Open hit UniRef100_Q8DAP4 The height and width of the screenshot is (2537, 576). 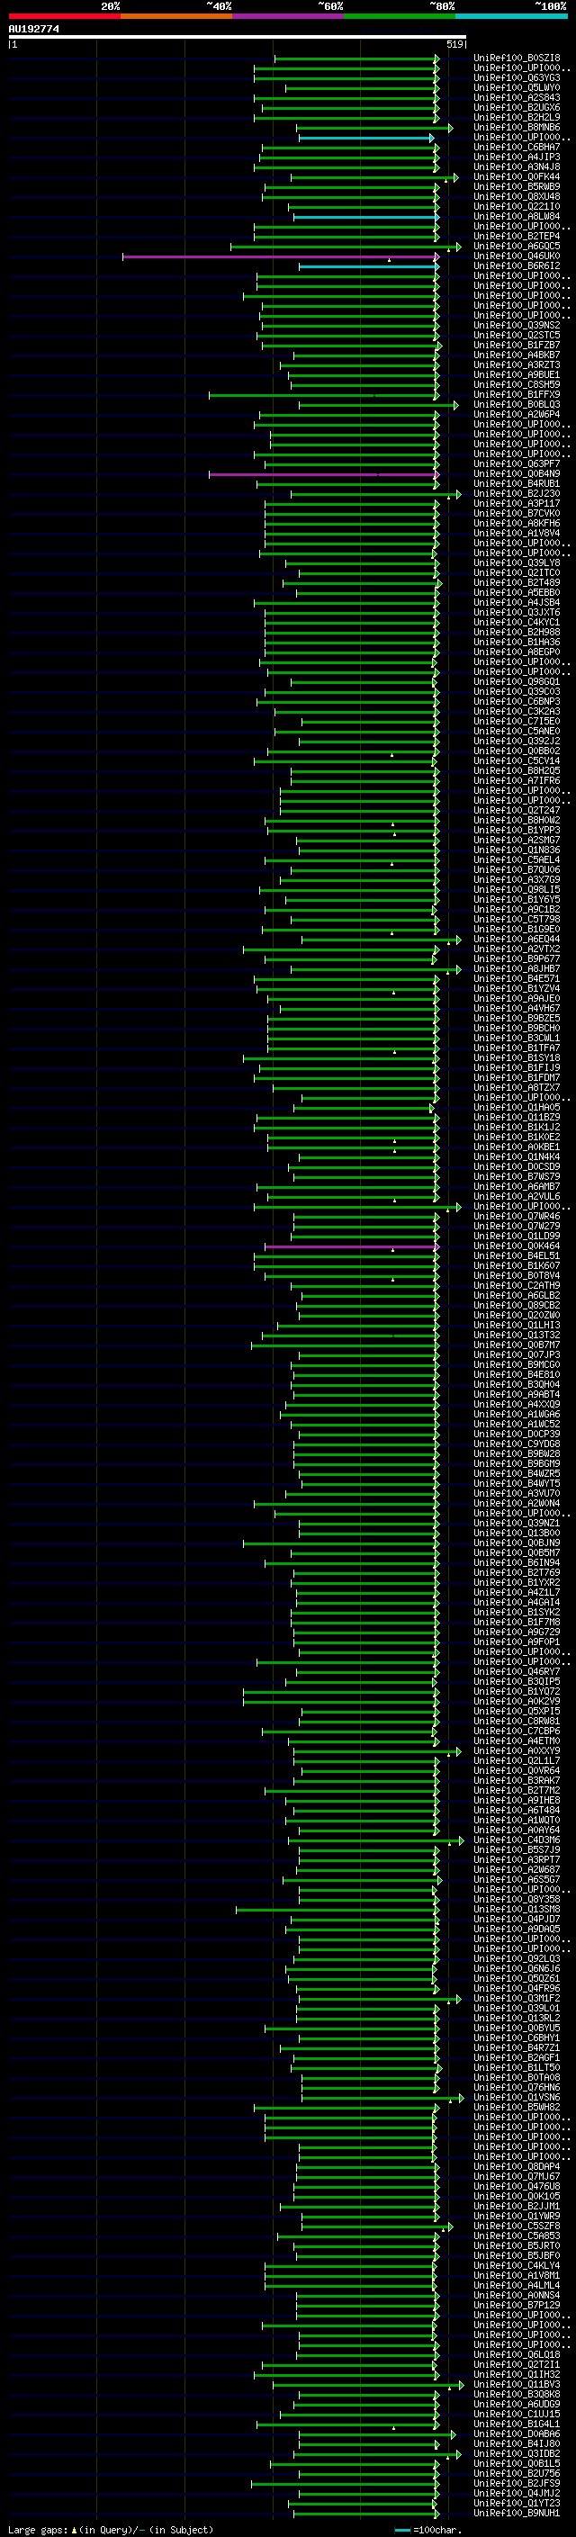coord(517,2167)
